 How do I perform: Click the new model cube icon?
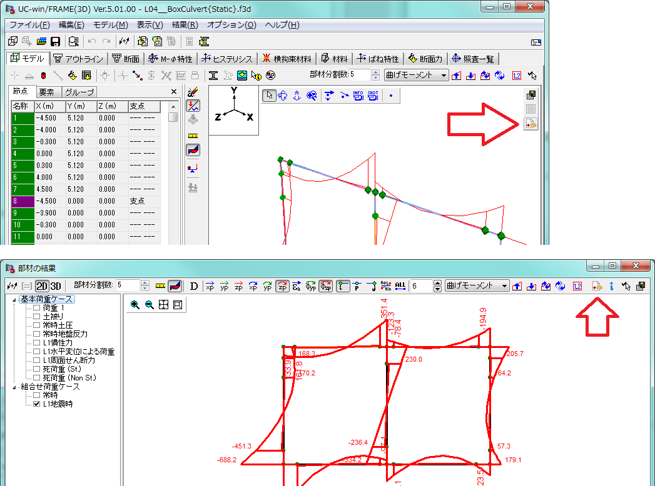pyautogui.click(x=13, y=41)
